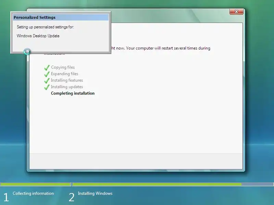Click the Copying files green checkmark
This screenshot has width=274, height=205.
[47, 68]
